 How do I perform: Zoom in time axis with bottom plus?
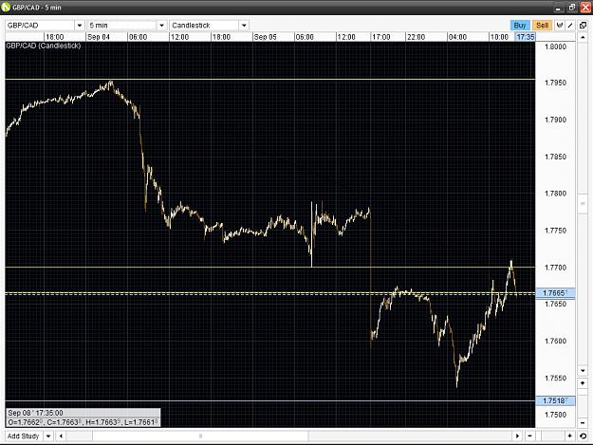[x=569, y=436]
